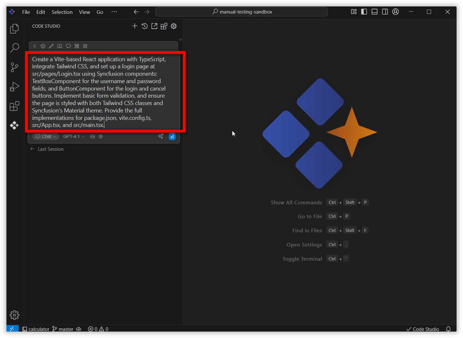
Task: Click the cube icon in prompt toolbar
Action: (43, 46)
